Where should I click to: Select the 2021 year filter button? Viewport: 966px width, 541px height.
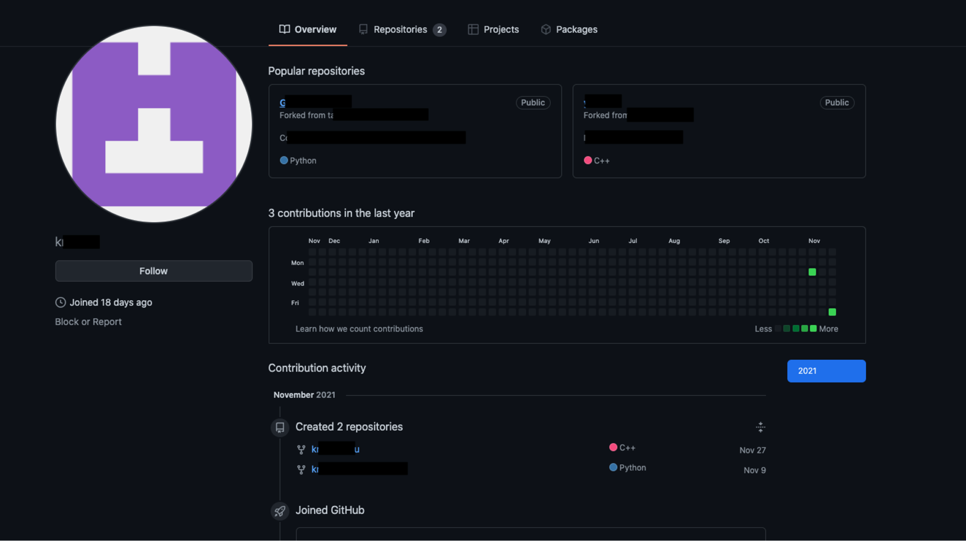826,371
